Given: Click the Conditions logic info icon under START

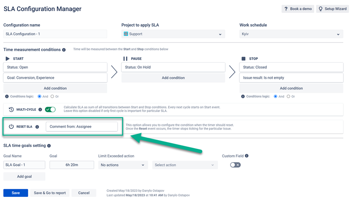Looking at the screenshot, I should (x=7, y=96).
